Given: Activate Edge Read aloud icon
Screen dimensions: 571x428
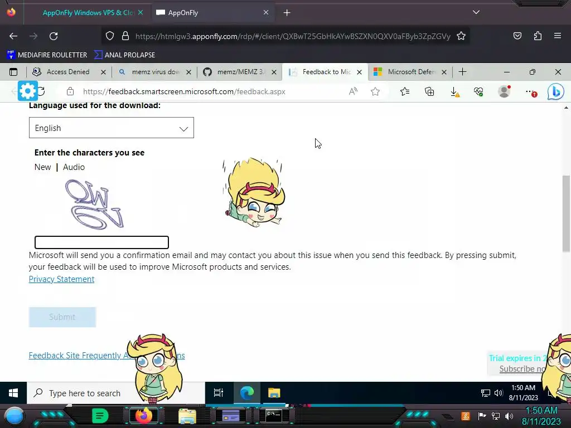Looking at the screenshot, I should pyautogui.click(x=353, y=91).
